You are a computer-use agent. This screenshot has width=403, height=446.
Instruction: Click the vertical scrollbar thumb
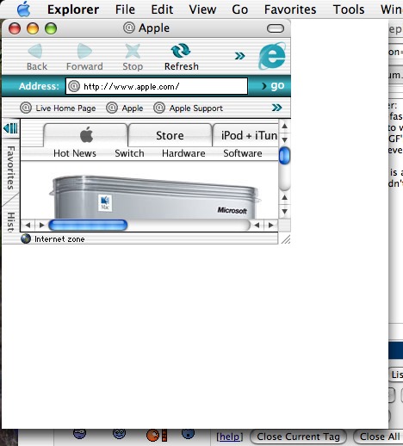[x=284, y=156]
